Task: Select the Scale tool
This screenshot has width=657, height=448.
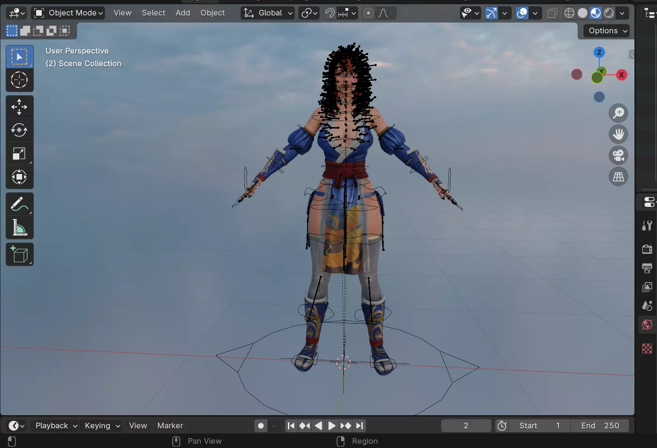Action: [x=19, y=153]
